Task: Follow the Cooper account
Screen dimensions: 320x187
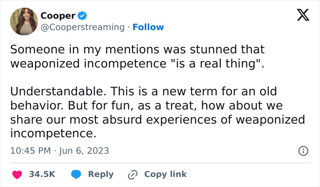Action: coord(148,27)
